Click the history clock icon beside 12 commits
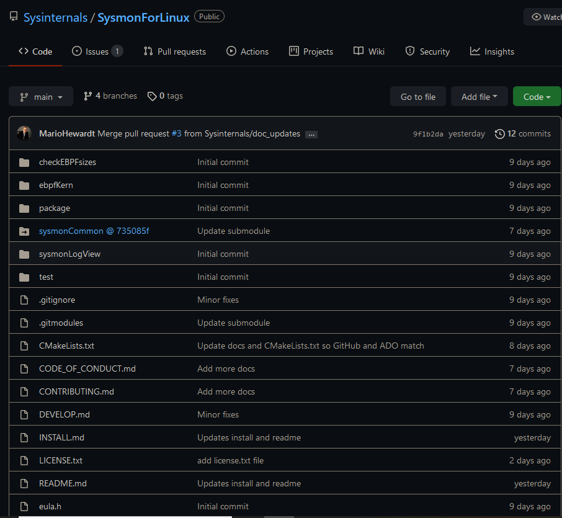 pos(499,134)
